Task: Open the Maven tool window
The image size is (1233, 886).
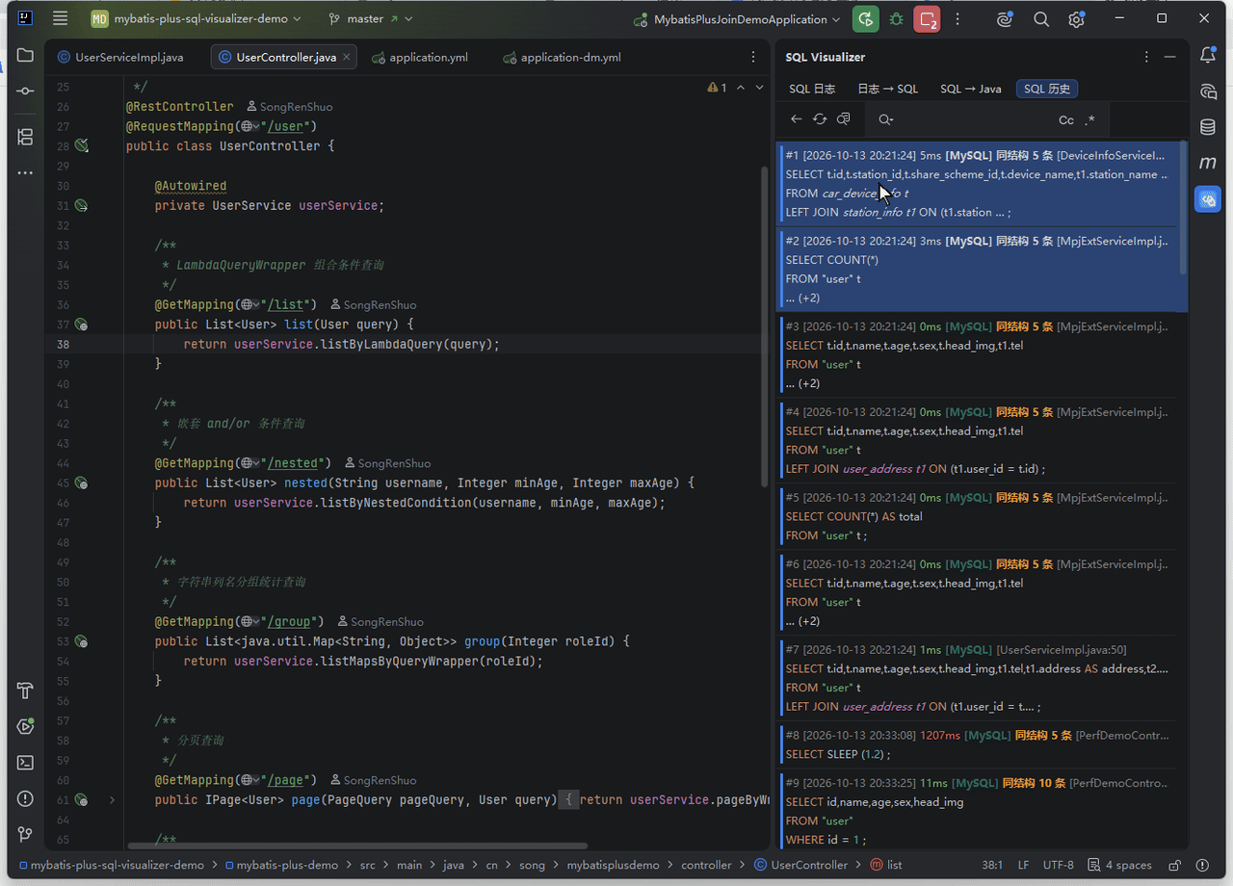Action: (x=1208, y=163)
